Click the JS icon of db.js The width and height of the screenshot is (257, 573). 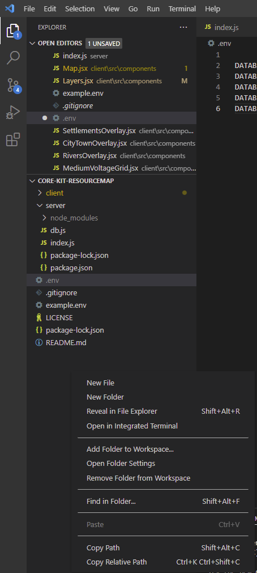(x=44, y=231)
